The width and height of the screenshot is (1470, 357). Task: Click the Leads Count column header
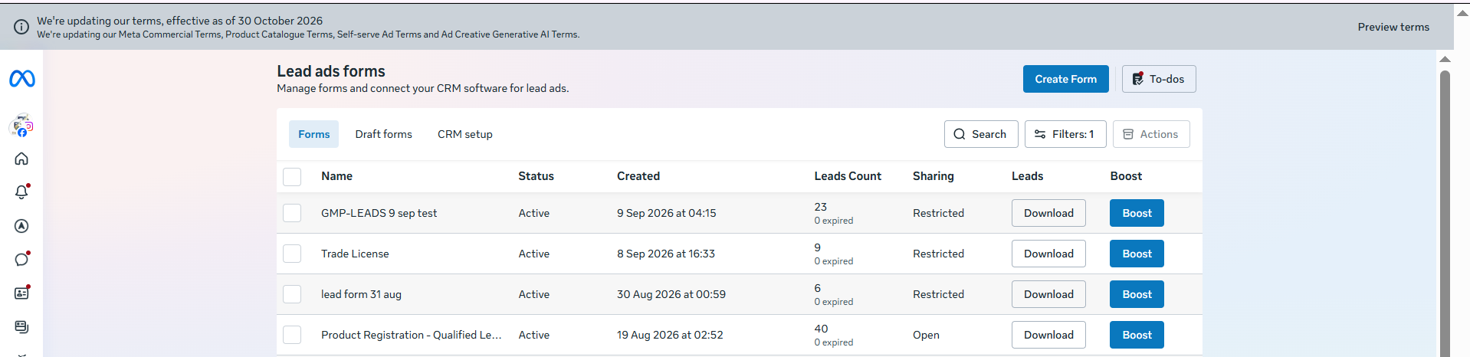(x=848, y=176)
